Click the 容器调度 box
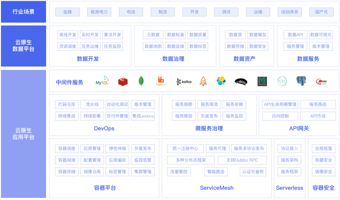 coord(67,149)
